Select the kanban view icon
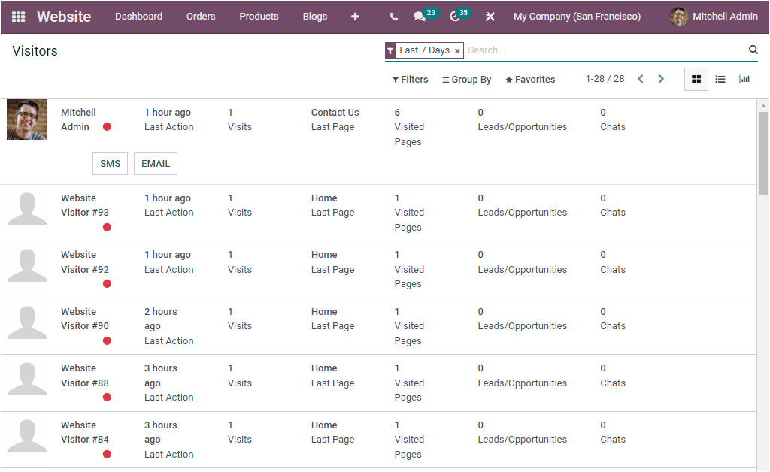The width and height of the screenshot is (770, 472). coord(696,79)
